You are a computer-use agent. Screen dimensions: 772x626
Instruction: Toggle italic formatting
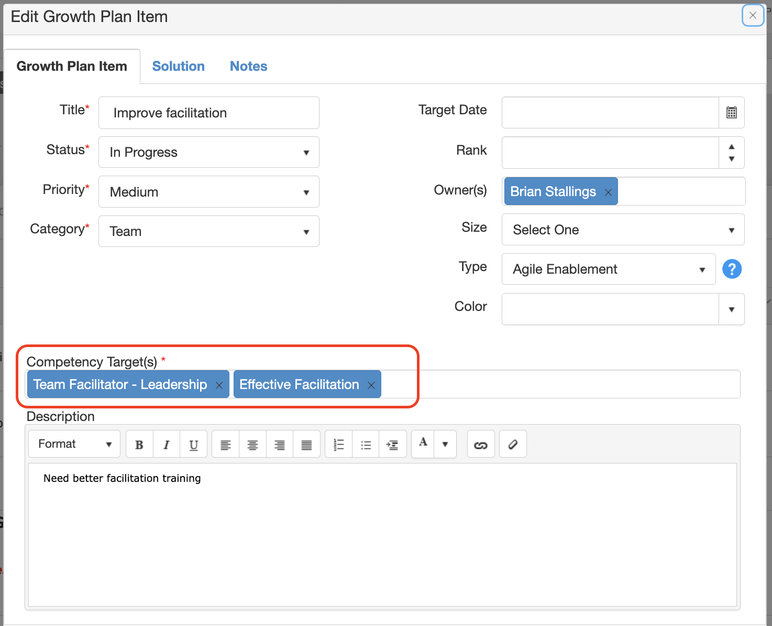(167, 445)
